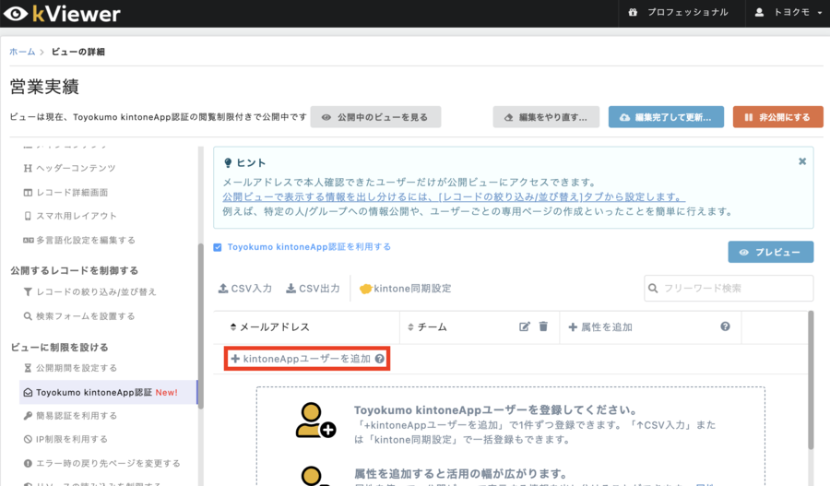Click the user table vertical scrollbar

click(x=811, y=380)
